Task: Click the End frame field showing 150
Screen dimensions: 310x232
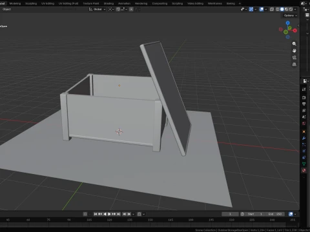Action: tap(275, 214)
